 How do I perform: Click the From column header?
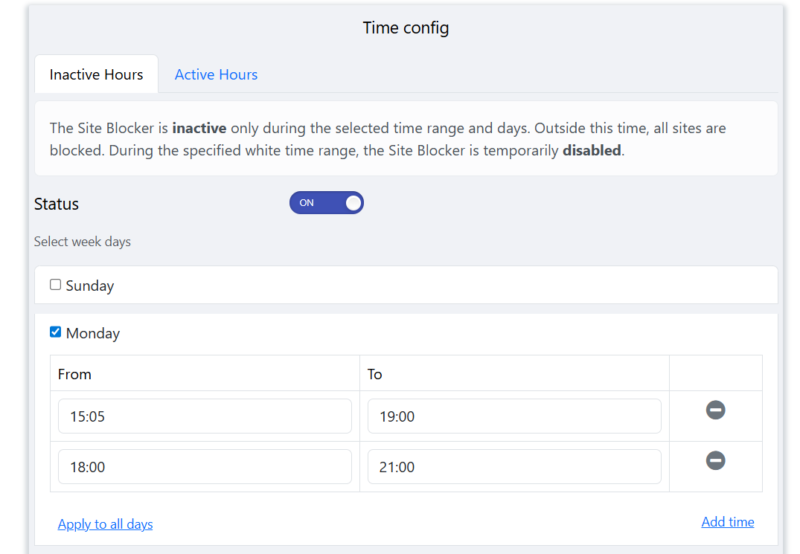74,374
